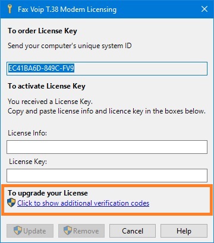Viewport: 214px width, 243px height.
Task: Click the 'License Info:' label
Action: tap(27, 133)
